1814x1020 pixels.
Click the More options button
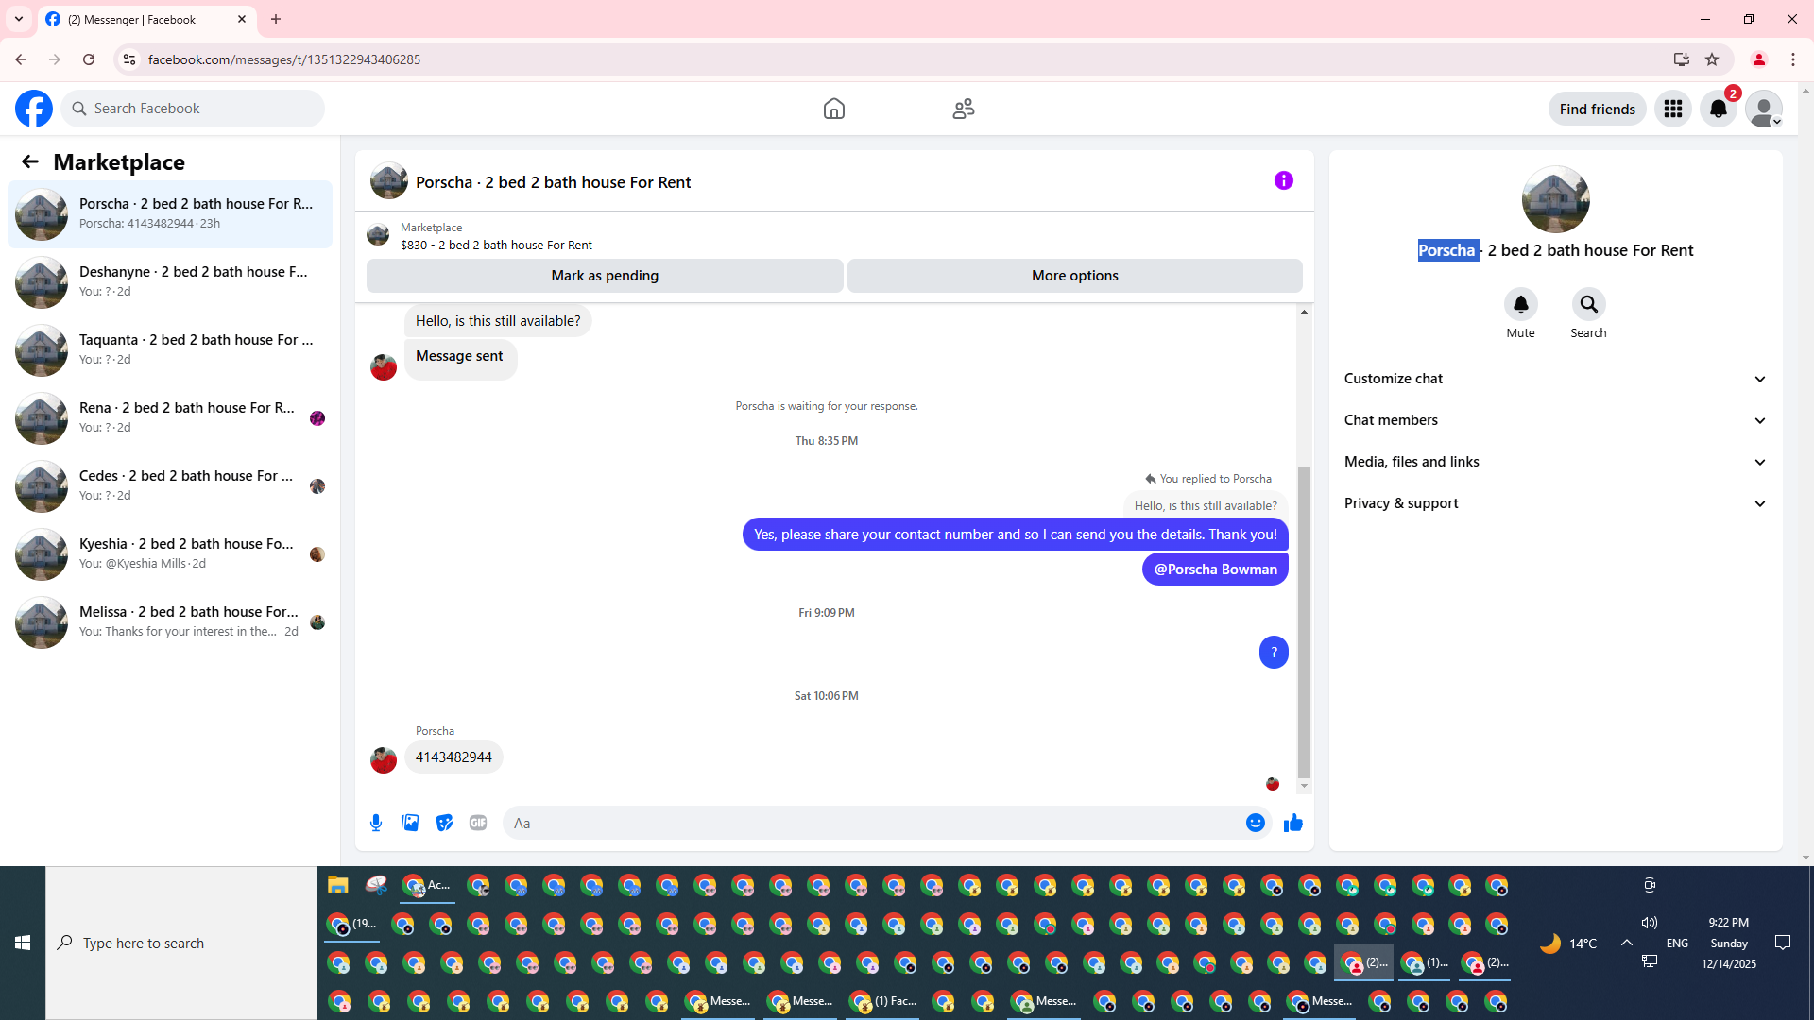point(1074,276)
